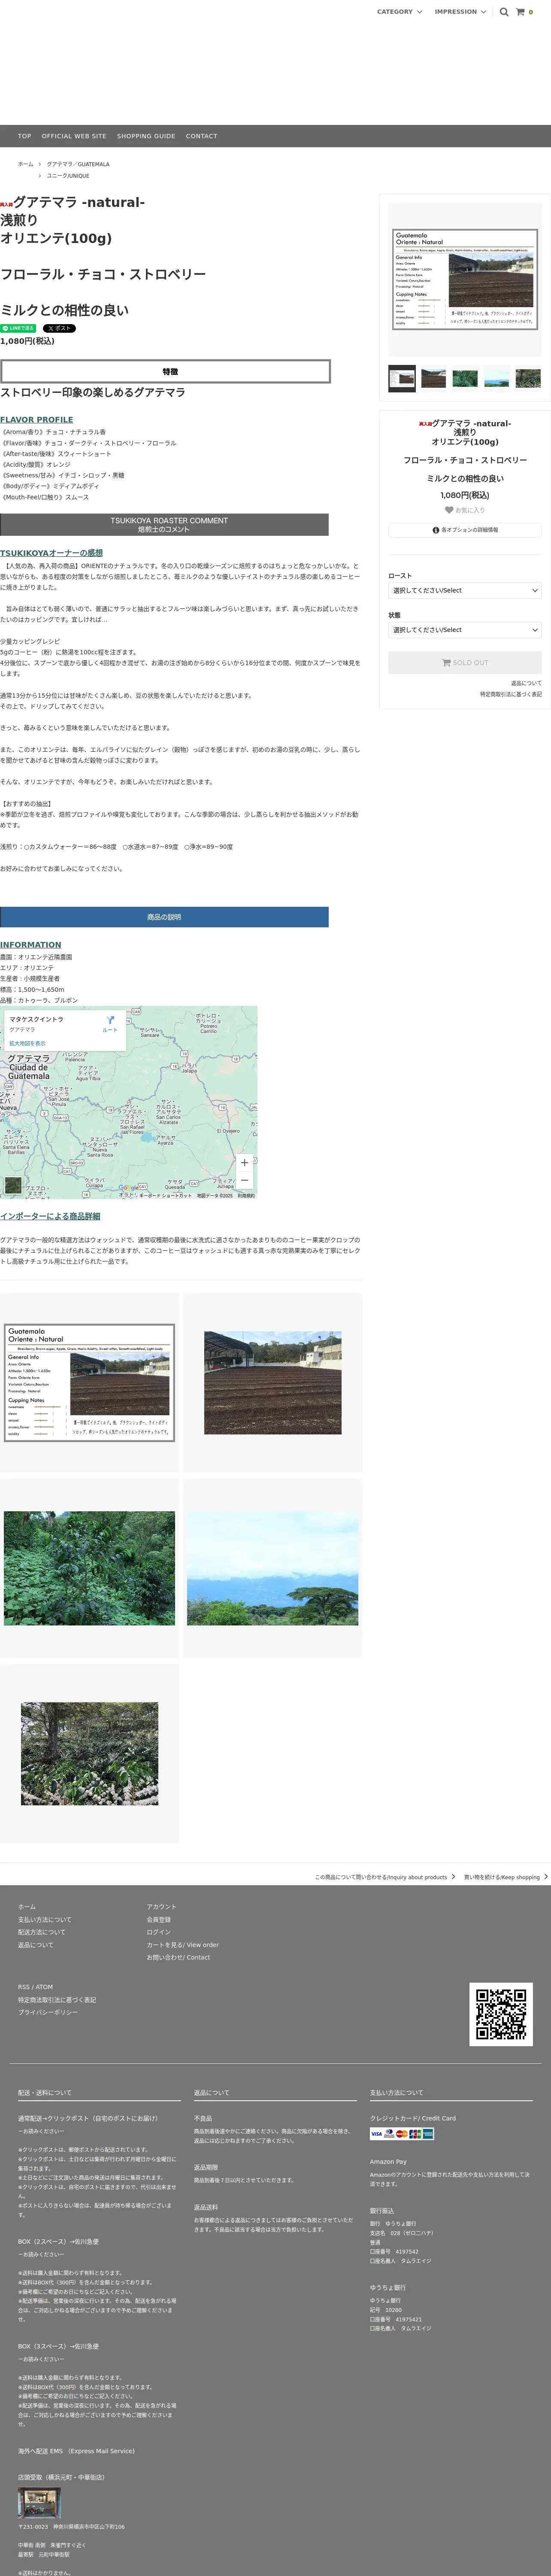The width and height of the screenshot is (551, 2576).
Task: Click TSUKIKOYA ROASTER COMMENT banner
Action: coord(164,525)
